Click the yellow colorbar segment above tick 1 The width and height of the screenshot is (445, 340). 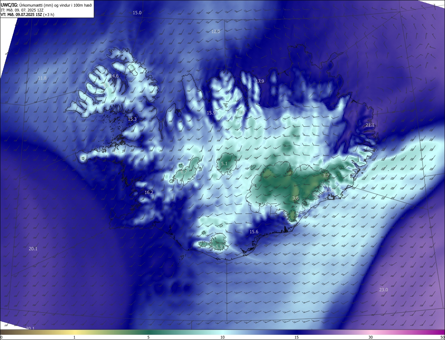(74, 332)
